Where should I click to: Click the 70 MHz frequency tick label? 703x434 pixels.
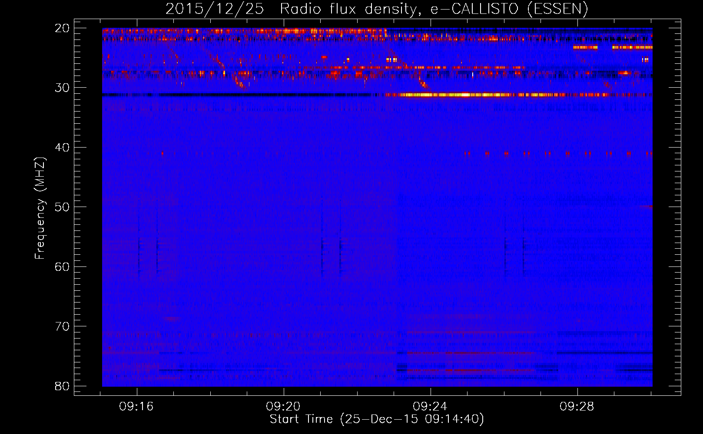coord(63,326)
